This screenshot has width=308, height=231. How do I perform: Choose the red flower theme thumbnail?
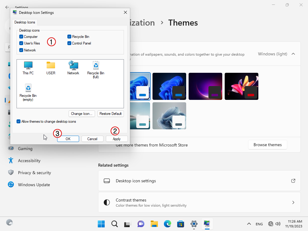click(241, 86)
